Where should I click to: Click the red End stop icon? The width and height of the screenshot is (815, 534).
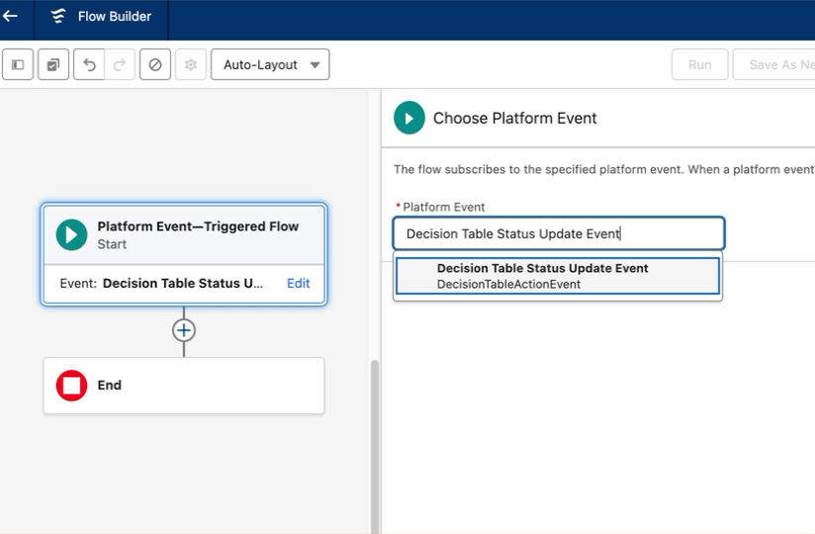click(72, 386)
